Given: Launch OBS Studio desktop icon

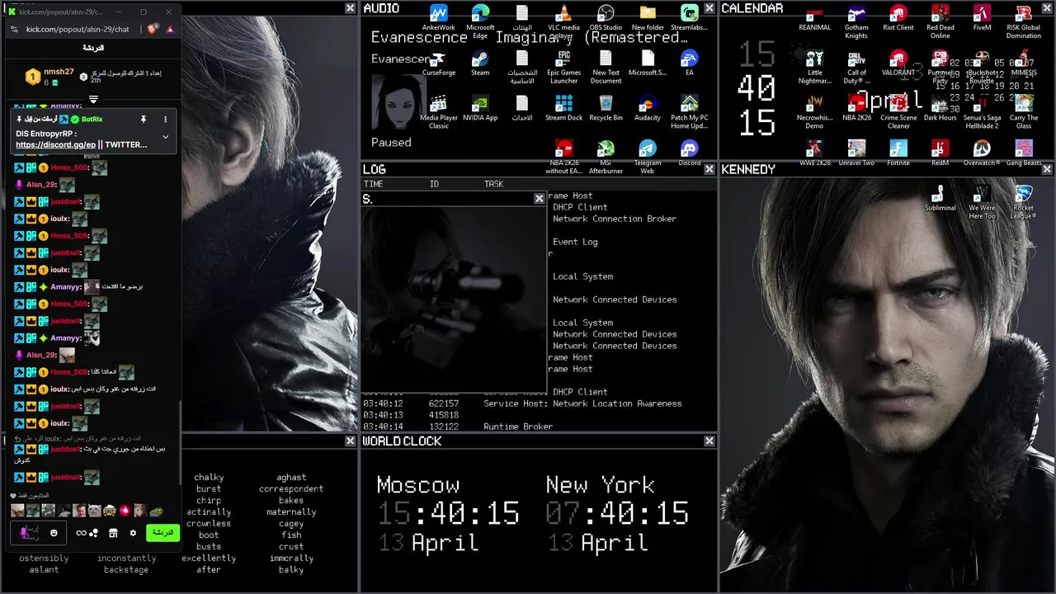Looking at the screenshot, I should [606, 19].
